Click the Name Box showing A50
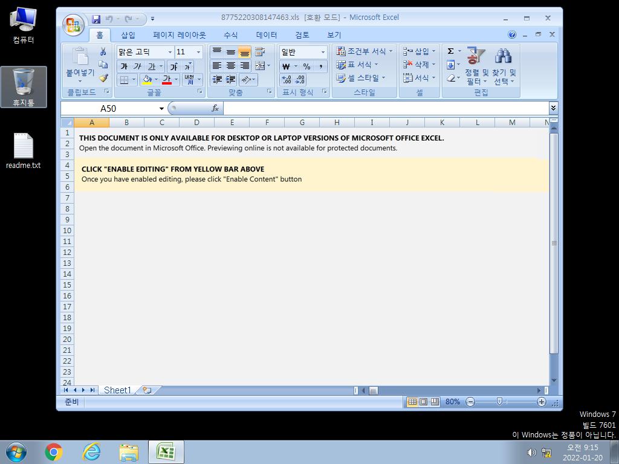The height and width of the screenshot is (464, 619). [109, 109]
